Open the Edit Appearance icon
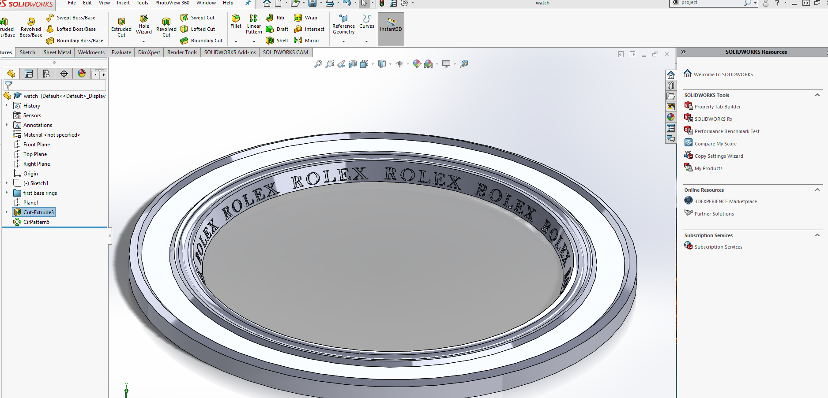Image resolution: width=828 pixels, height=398 pixels. 417,64
